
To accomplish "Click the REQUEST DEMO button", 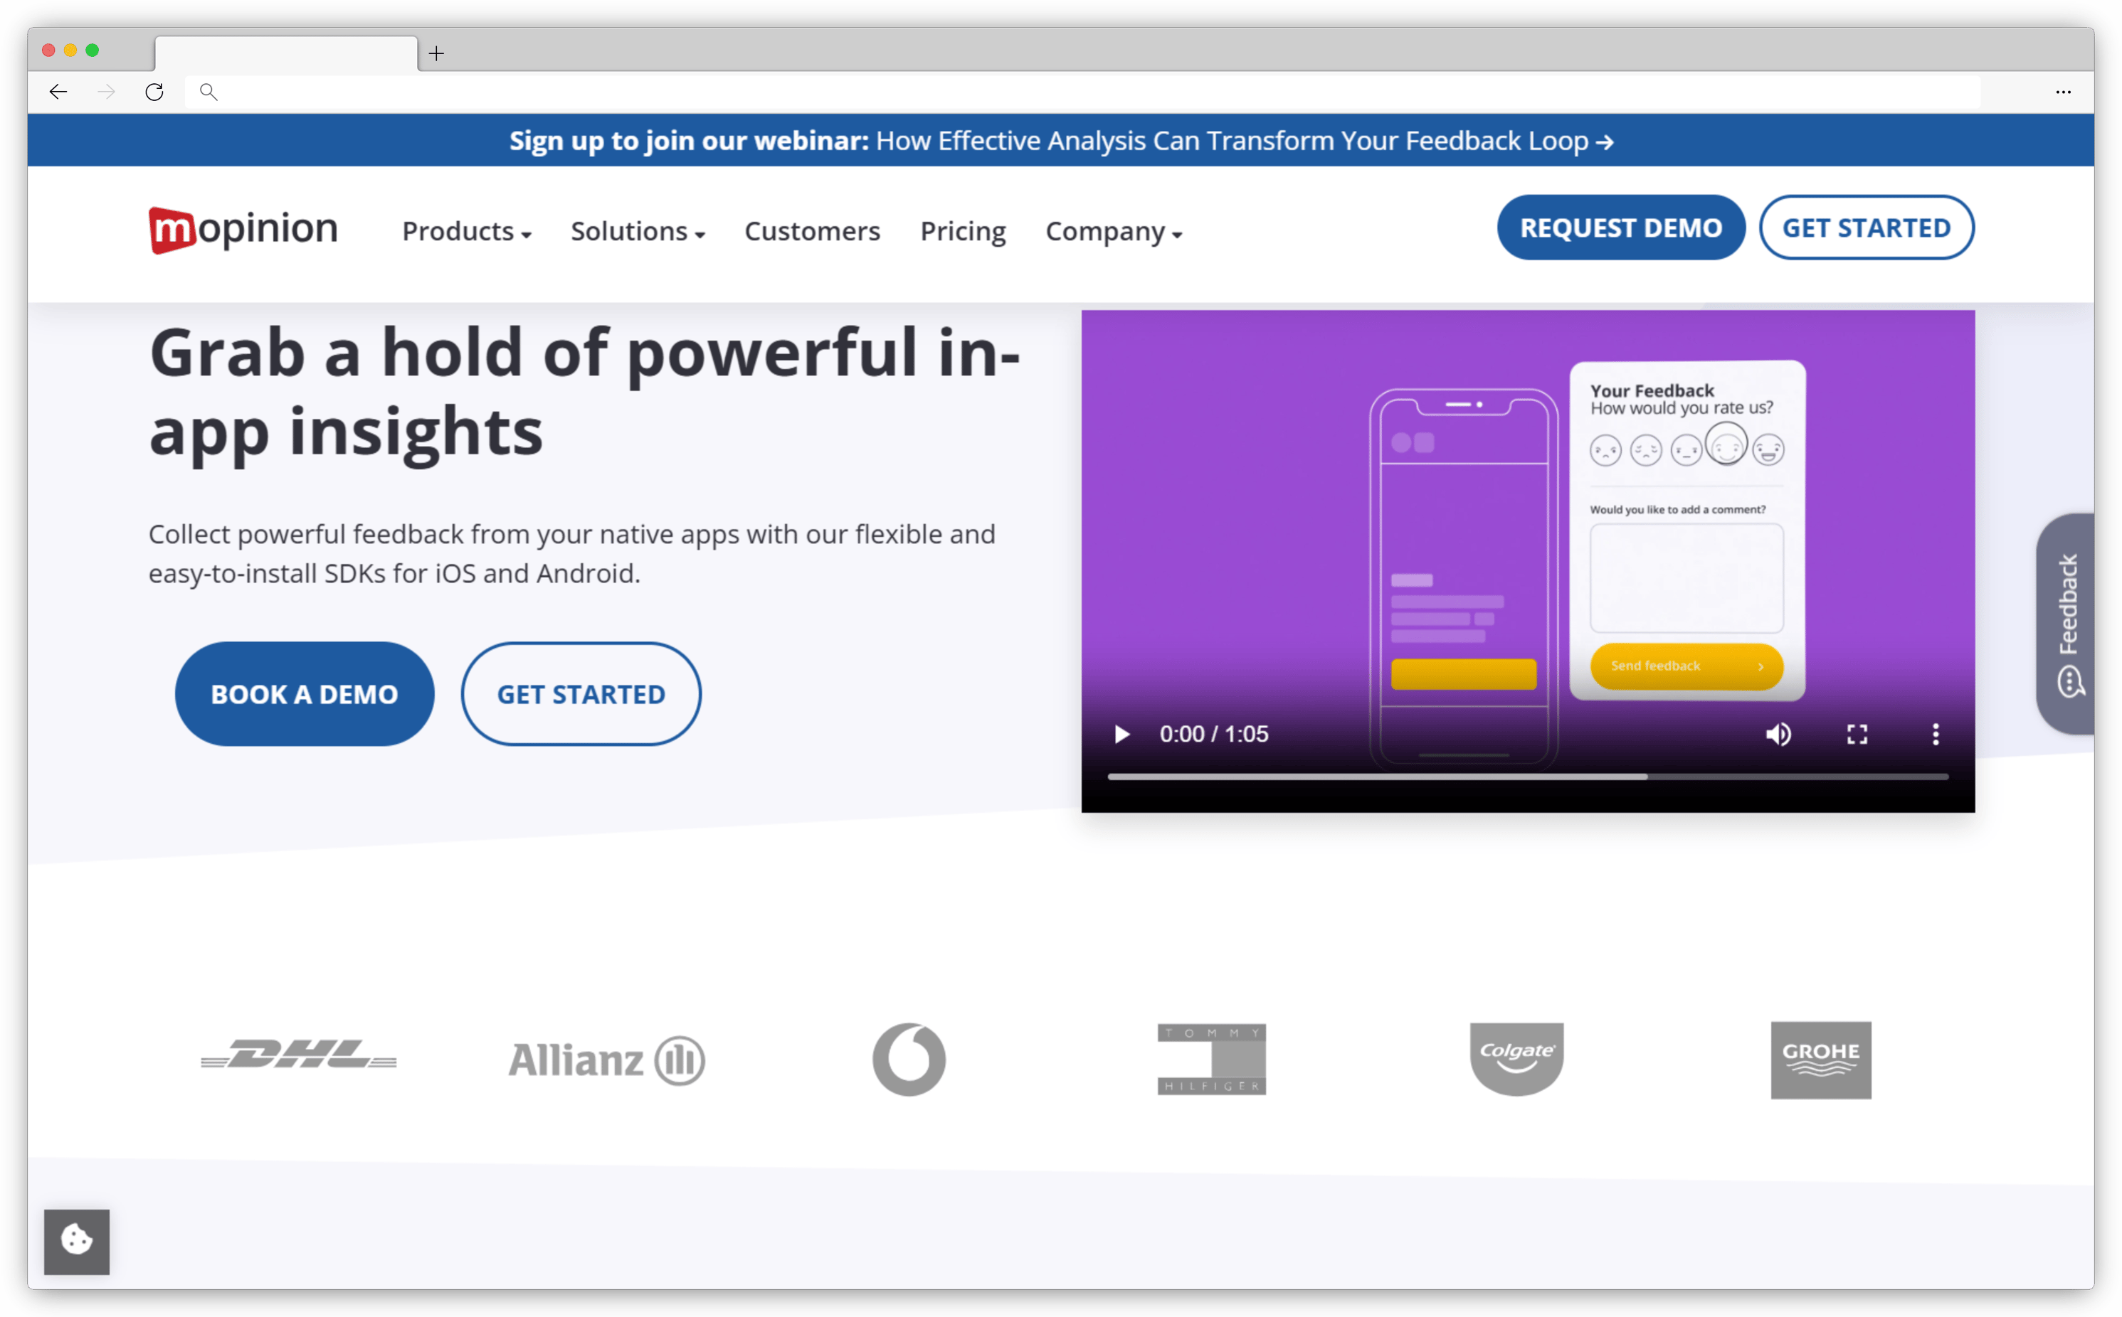I will click(1620, 228).
